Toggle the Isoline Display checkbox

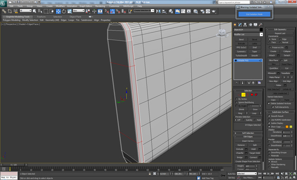(269, 123)
